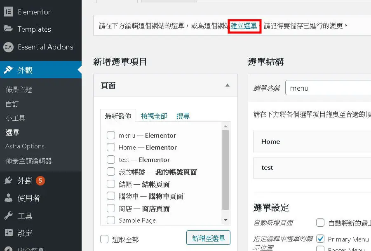371x251 pixels.
Task: Collapse the 頁面 panel arrow
Action: (228, 85)
